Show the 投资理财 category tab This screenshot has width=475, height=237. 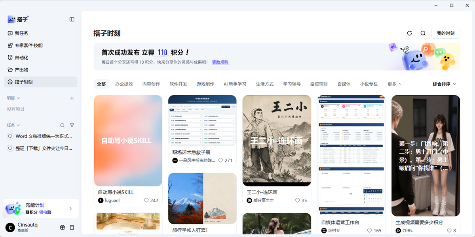319,84
